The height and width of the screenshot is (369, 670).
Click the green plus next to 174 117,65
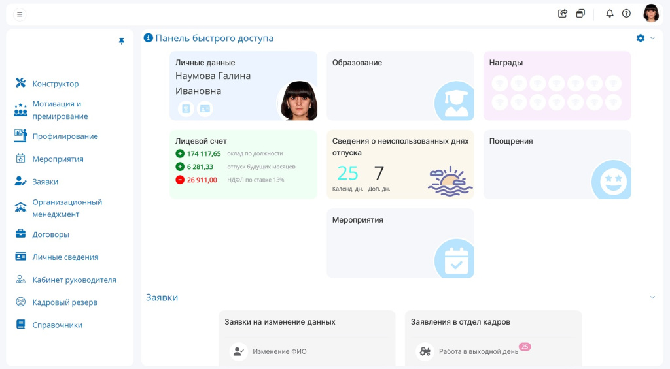[180, 153]
